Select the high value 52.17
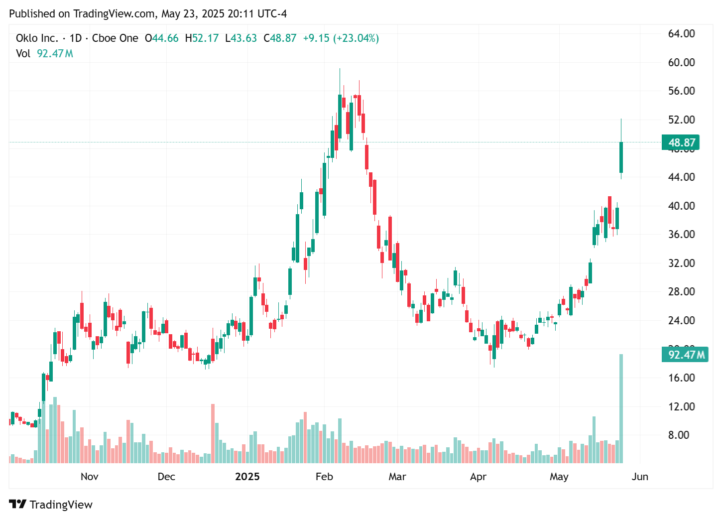 pyautogui.click(x=204, y=38)
